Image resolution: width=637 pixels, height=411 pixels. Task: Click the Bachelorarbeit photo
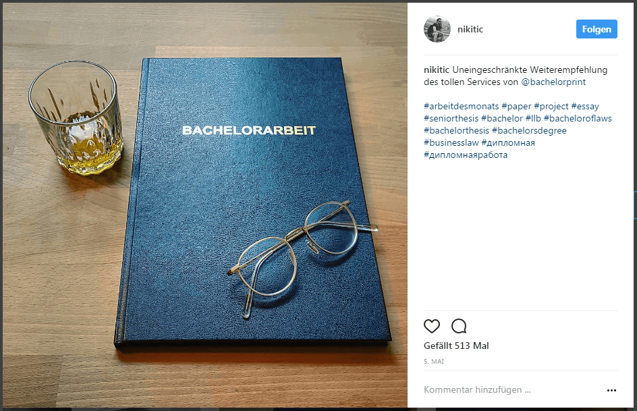pos(205,205)
